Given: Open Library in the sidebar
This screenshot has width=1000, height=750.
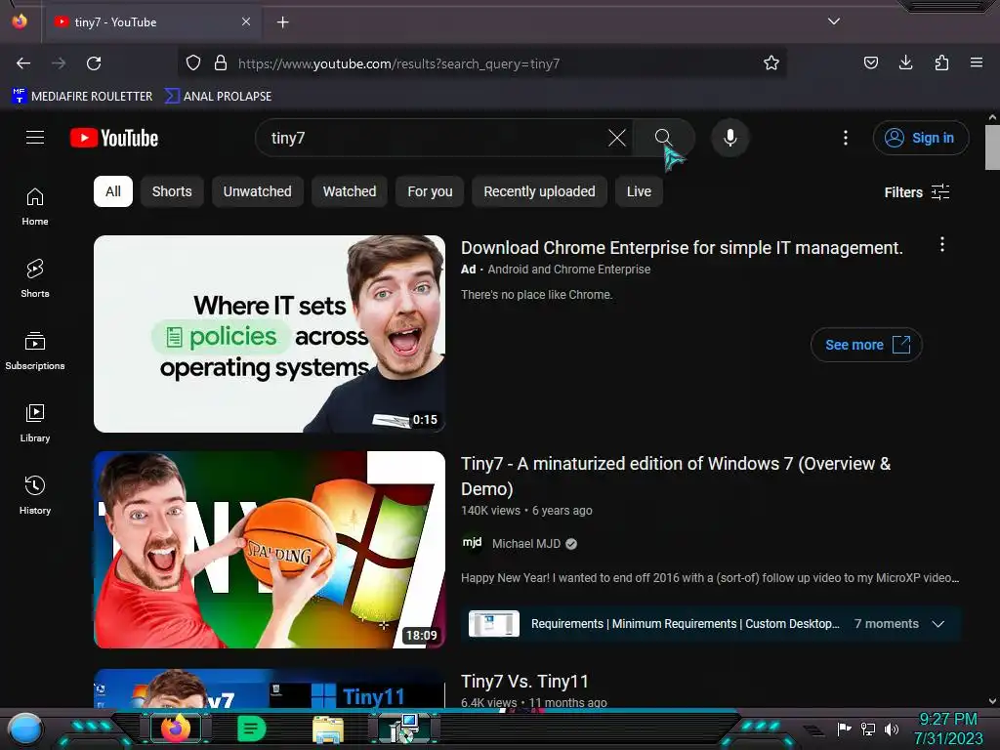Looking at the screenshot, I should (35, 423).
